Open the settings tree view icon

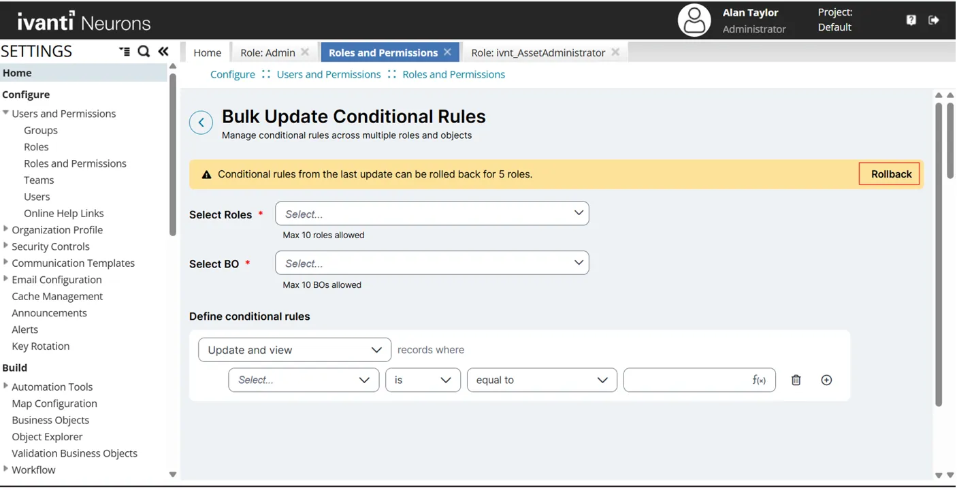pos(125,52)
